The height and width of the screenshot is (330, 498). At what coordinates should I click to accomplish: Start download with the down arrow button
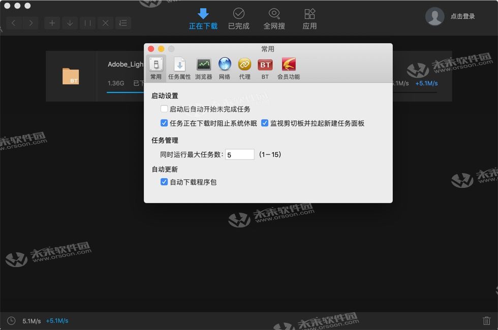click(x=70, y=23)
